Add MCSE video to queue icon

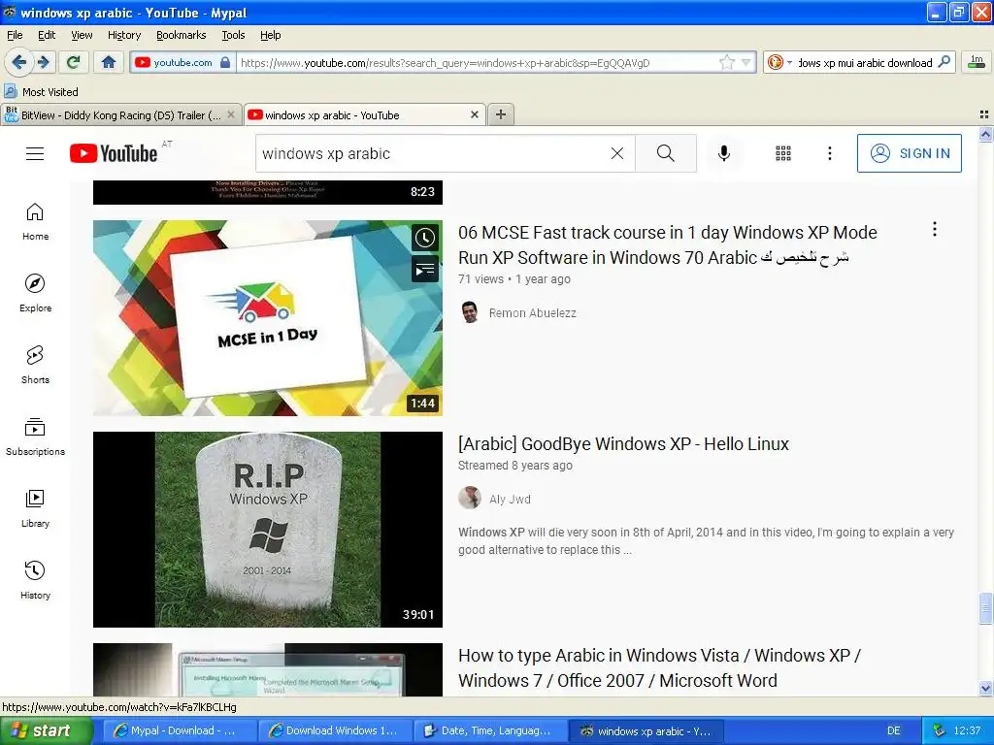[x=425, y=270]
